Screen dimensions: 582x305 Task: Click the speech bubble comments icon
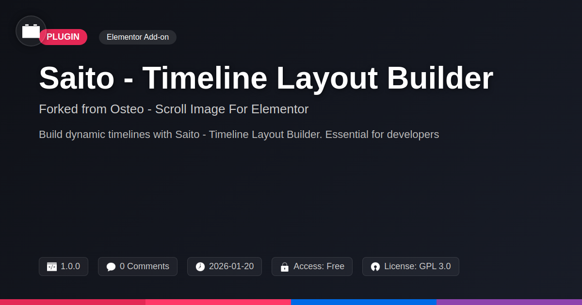(111, 267)
